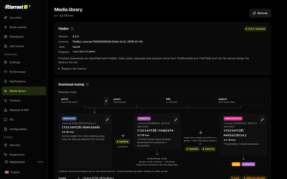Image resolution: width=287 pixels, height=179 pixels.
Task: Click the Configuration document icon
Action: click(x=6, y=129)
